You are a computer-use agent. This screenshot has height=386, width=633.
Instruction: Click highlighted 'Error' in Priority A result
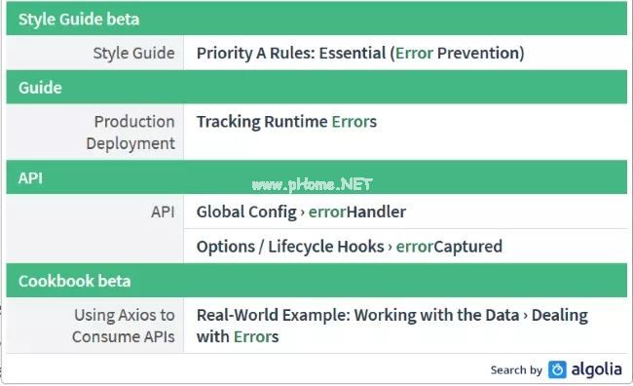(414, 53)
